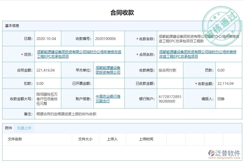Open the 批量上传 batch upload button
Viewport: 243px width, 162px height.
pos(25,128)
